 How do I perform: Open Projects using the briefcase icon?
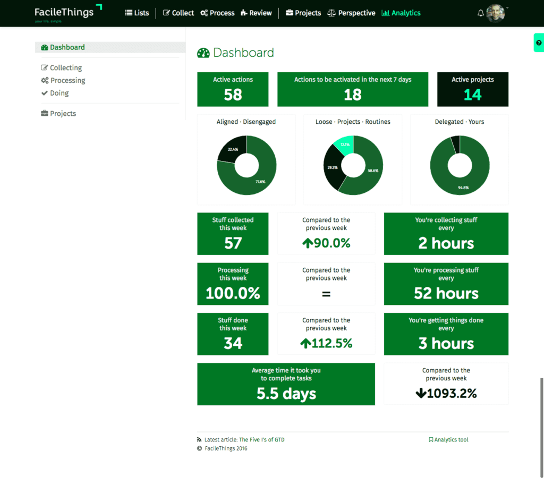pos(290,13)
